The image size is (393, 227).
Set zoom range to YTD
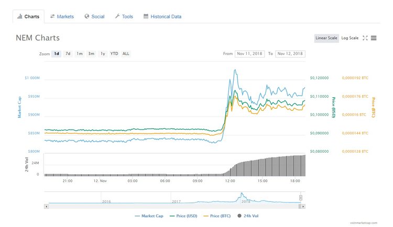point(114,53)
